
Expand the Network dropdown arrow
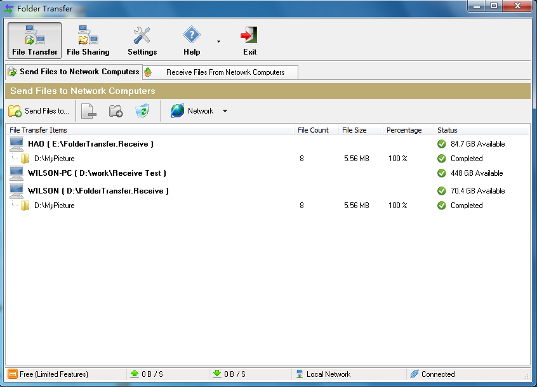coord(225,111)
